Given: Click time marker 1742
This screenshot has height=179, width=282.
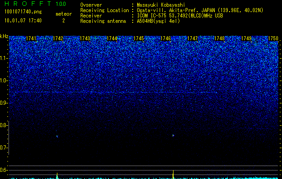Looking at the screenshot, I should coord(58,38).
